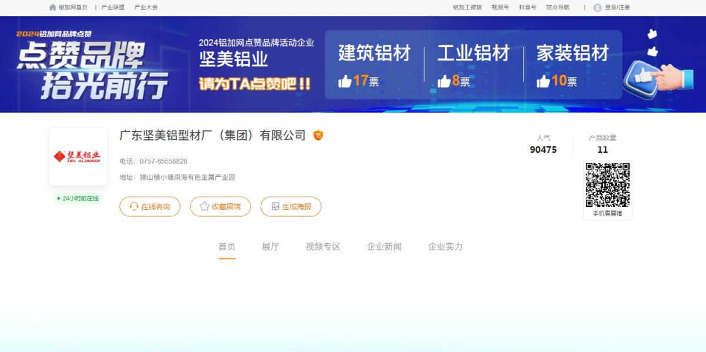Open the 产业大会 link
Image resolution: width=706 pixels, height=352 pixels.
(x=146, y=8)
